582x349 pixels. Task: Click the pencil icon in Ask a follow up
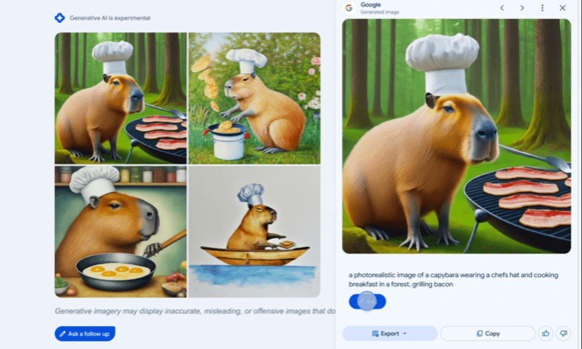point(63,334)
